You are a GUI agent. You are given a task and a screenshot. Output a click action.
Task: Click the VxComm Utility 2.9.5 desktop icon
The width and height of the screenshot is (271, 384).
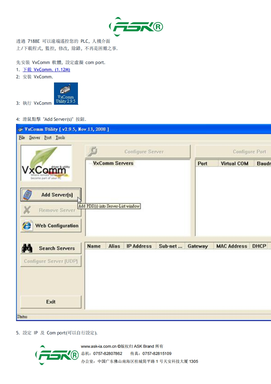(x=66, y=93)
